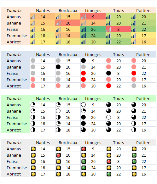Click the signal bars icon next to Limoges Fraise 26
Viewport: 157px width, 184px height.
pos(83,29)
